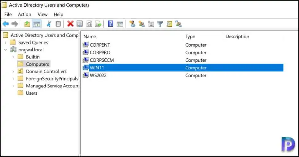
Task: Open the Action menu
Action: (x=24, y=14)
